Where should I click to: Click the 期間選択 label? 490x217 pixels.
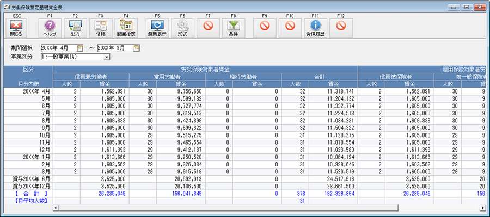coord(22,48)
